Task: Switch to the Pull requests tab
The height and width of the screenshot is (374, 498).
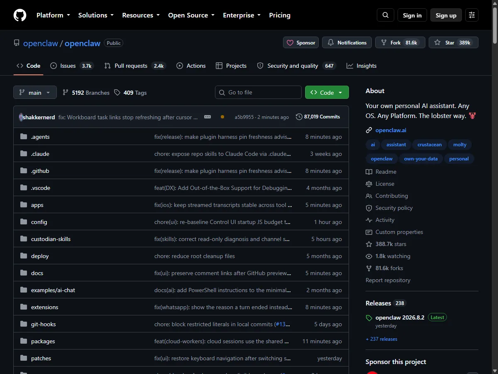Action: point(134,66)
